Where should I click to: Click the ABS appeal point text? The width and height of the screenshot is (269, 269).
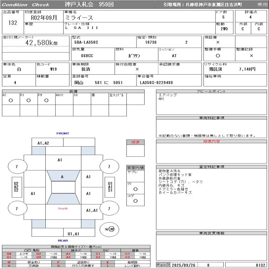(161, 99)
